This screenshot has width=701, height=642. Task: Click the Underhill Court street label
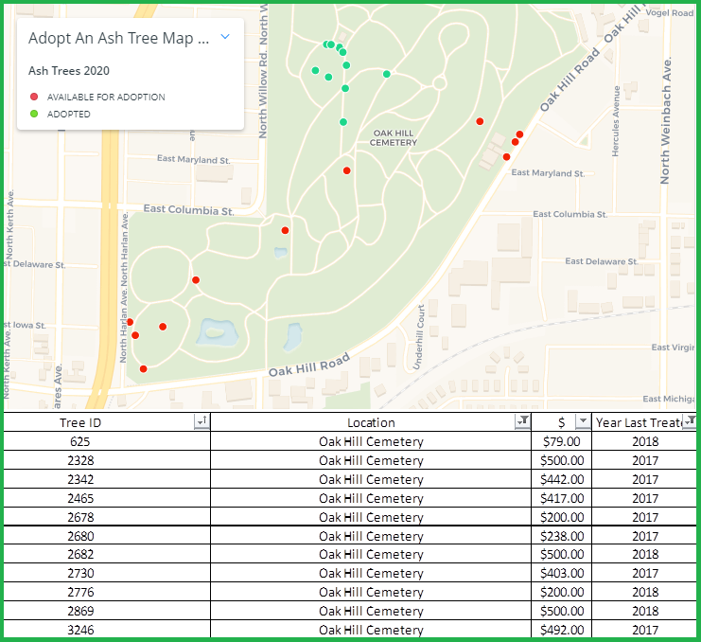(x=418, y=337)
